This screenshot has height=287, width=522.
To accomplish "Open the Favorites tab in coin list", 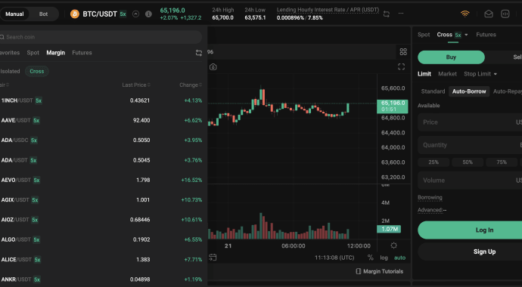I will [x=10, y=52].
